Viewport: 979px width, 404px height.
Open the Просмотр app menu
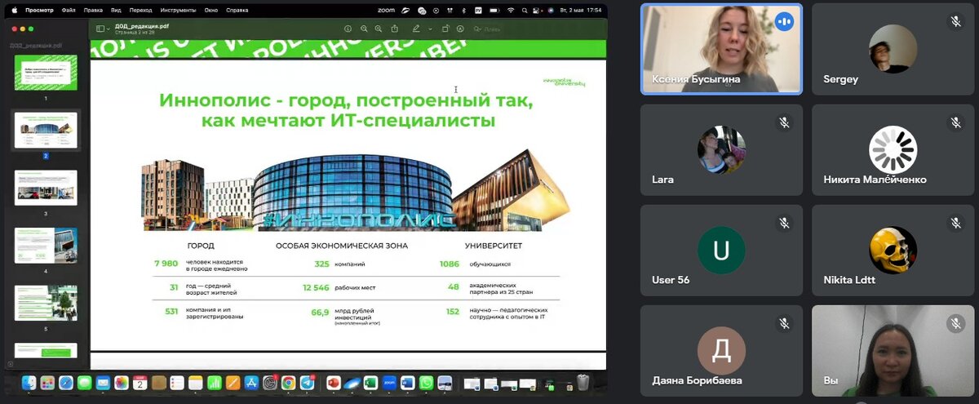point(39,10)
